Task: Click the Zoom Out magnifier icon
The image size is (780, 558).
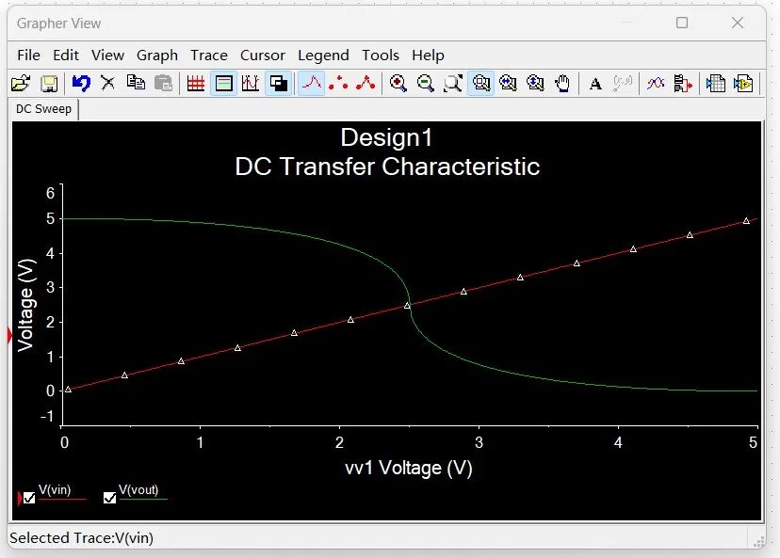Action: coord(425,84)
